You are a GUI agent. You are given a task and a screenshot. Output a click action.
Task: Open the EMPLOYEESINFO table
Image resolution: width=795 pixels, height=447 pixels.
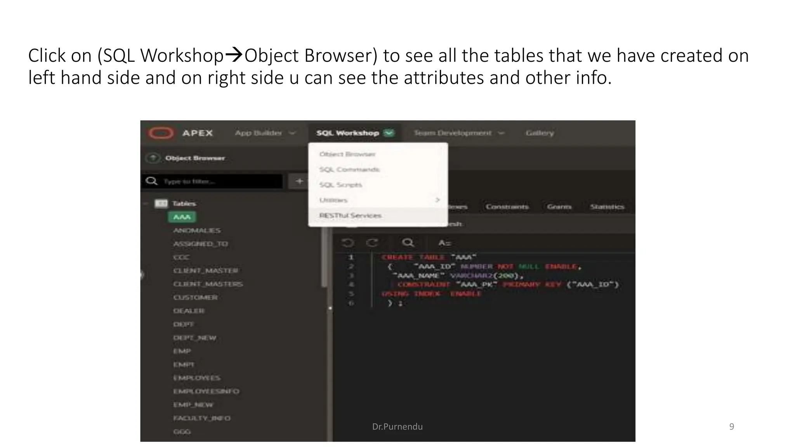pos(206,391)
